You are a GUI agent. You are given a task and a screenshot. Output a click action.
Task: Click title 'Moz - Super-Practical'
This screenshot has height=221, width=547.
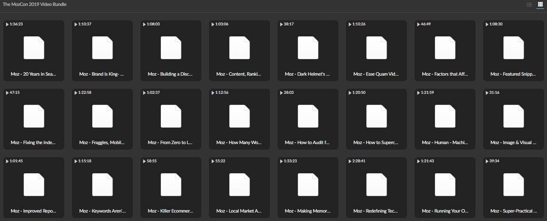tap(514, 211)
